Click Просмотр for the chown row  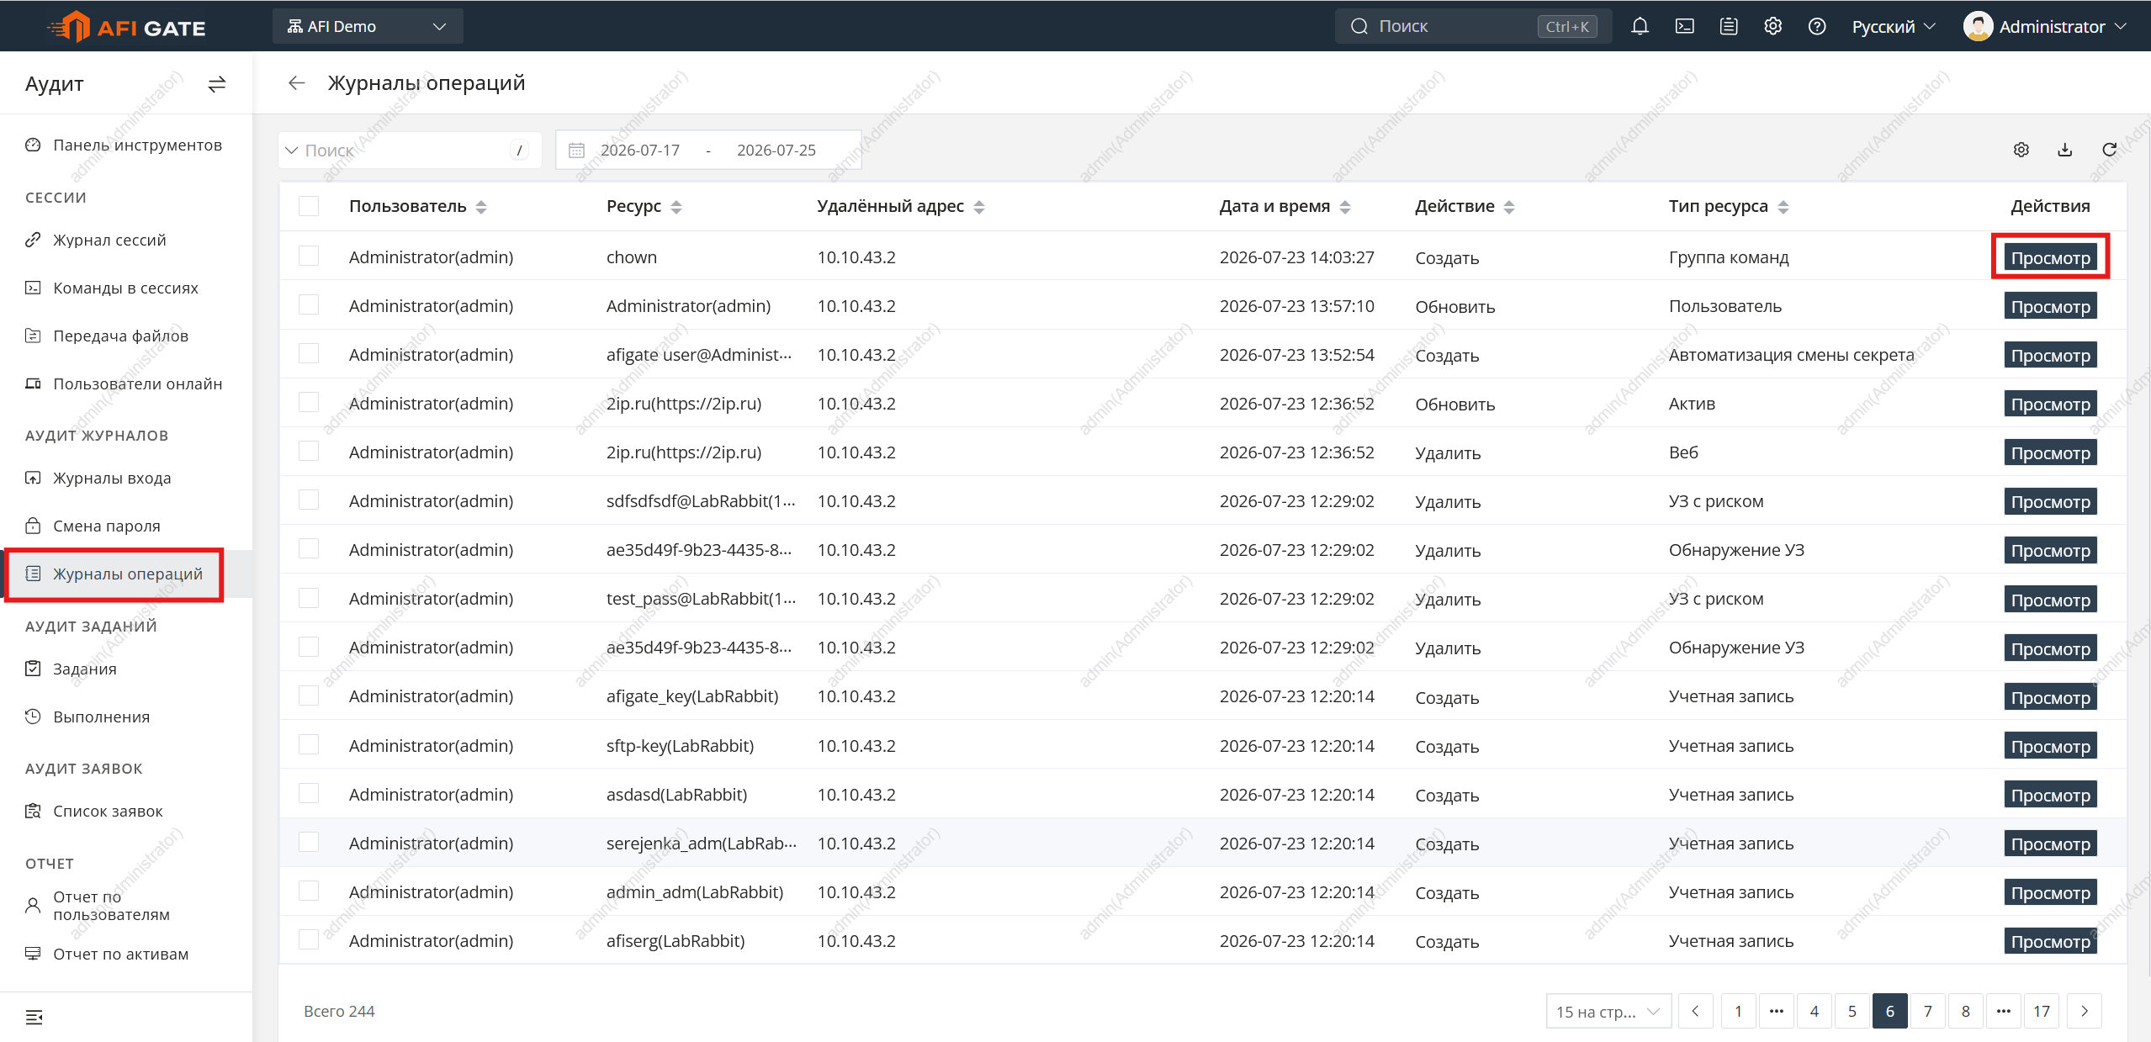tap(2050, 257)
